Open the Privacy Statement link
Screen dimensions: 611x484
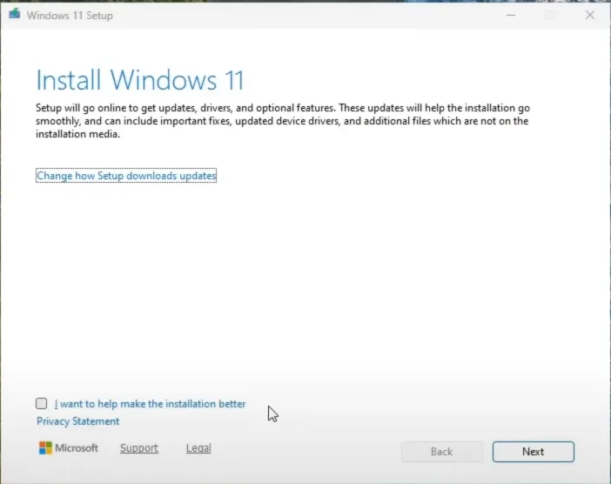(78, 421)
